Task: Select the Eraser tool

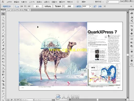Action: tap(3, 49)
